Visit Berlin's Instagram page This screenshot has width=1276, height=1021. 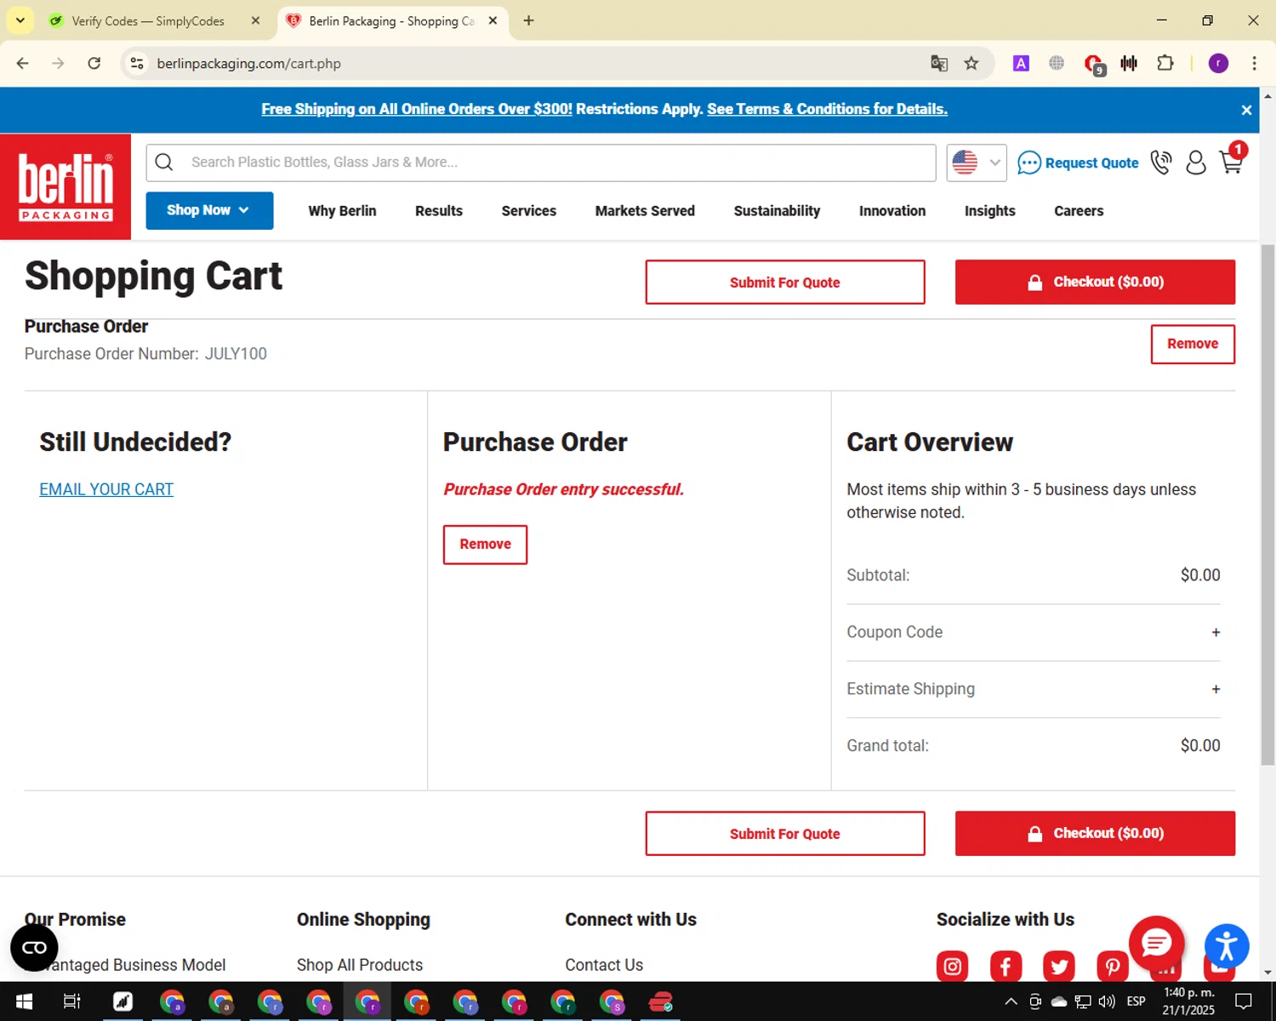tap(952, 967)
